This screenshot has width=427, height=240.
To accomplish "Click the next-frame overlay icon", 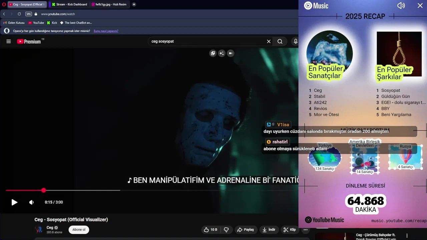I will coord(230,53).
